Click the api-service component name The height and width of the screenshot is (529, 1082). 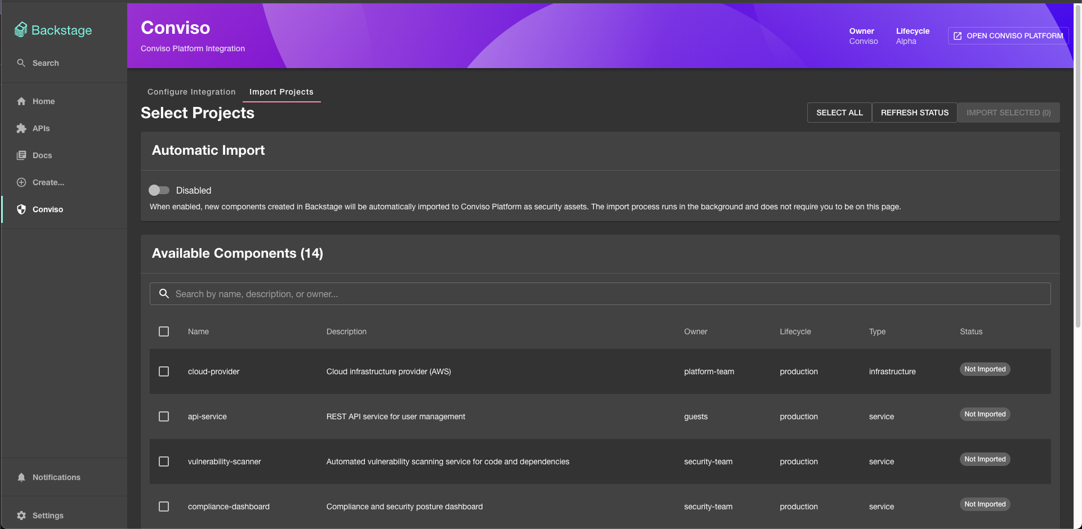[x=207, y=416]
